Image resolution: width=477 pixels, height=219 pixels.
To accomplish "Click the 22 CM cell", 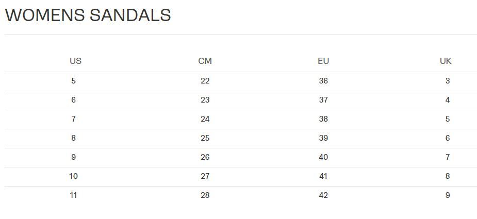I will tap(205, 81).
